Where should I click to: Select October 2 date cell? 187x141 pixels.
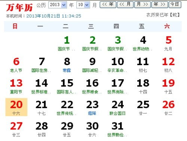click(x=92, y=43)
